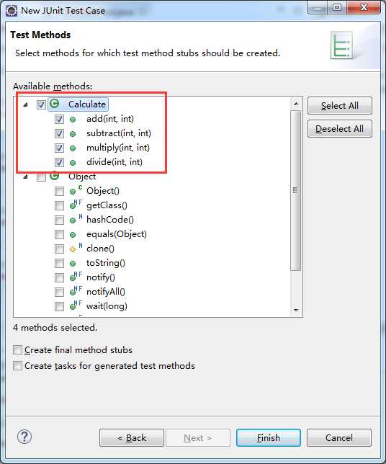Check the notify() checkbox
Image resolution: width=386 pixels, height=464 pixels.
point(59,277)
